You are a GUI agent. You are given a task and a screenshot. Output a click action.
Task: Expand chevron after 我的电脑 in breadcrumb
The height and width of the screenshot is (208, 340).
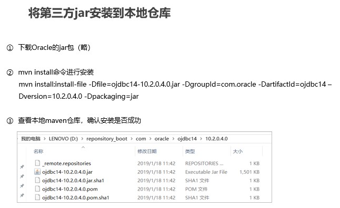tap(45, 139)
